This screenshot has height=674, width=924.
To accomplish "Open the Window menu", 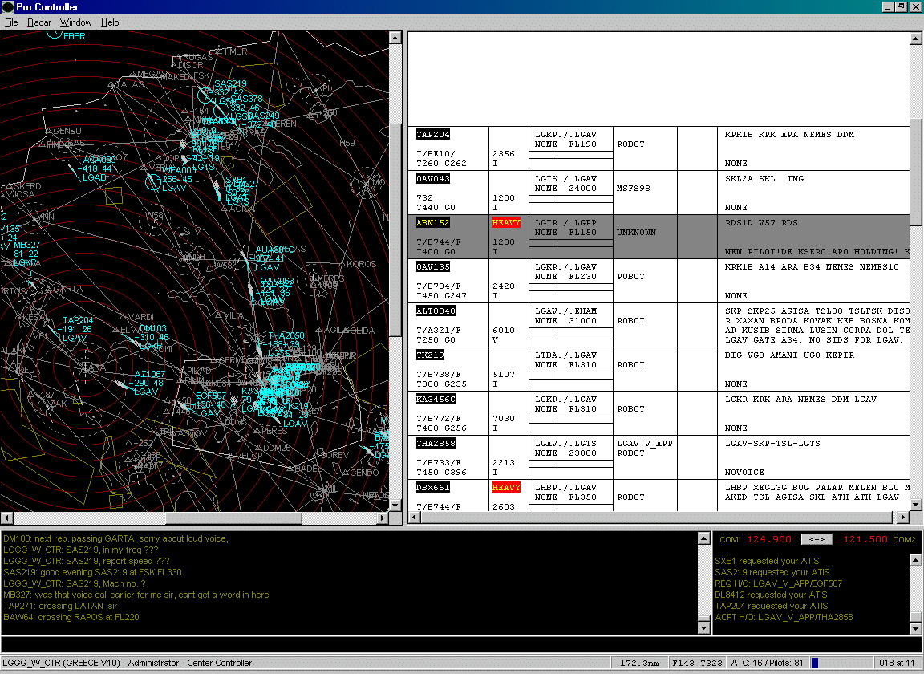I will point(76,22).
